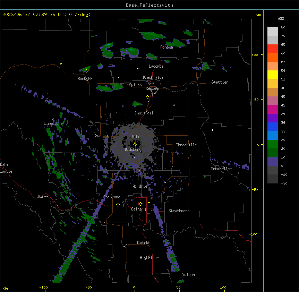Click the 50 tick on bottom horizontal axis
Viewport: 299px width, 292px height.
[178, 287]
